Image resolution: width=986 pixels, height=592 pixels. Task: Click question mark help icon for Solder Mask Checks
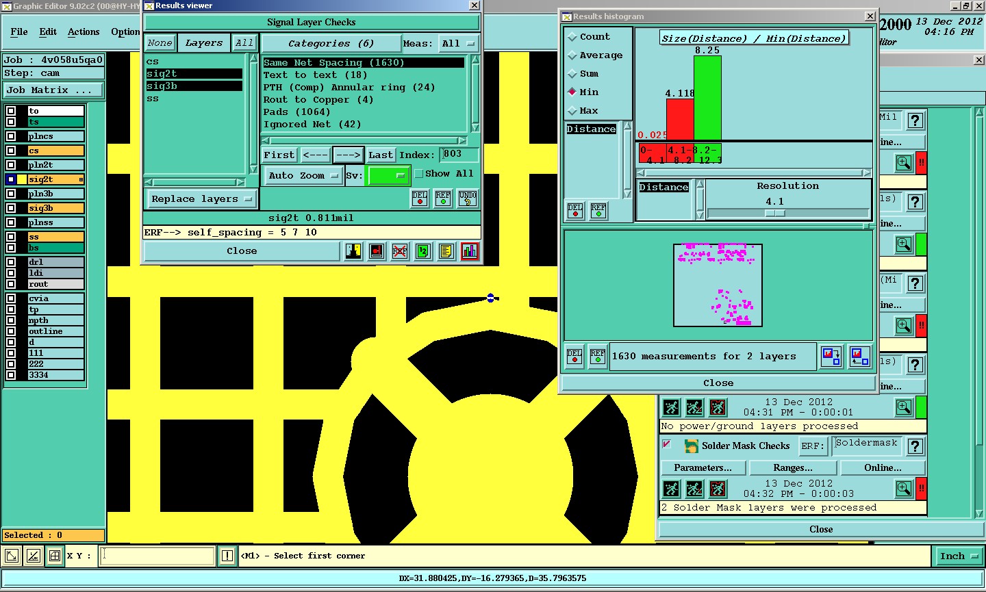point(915,446)
